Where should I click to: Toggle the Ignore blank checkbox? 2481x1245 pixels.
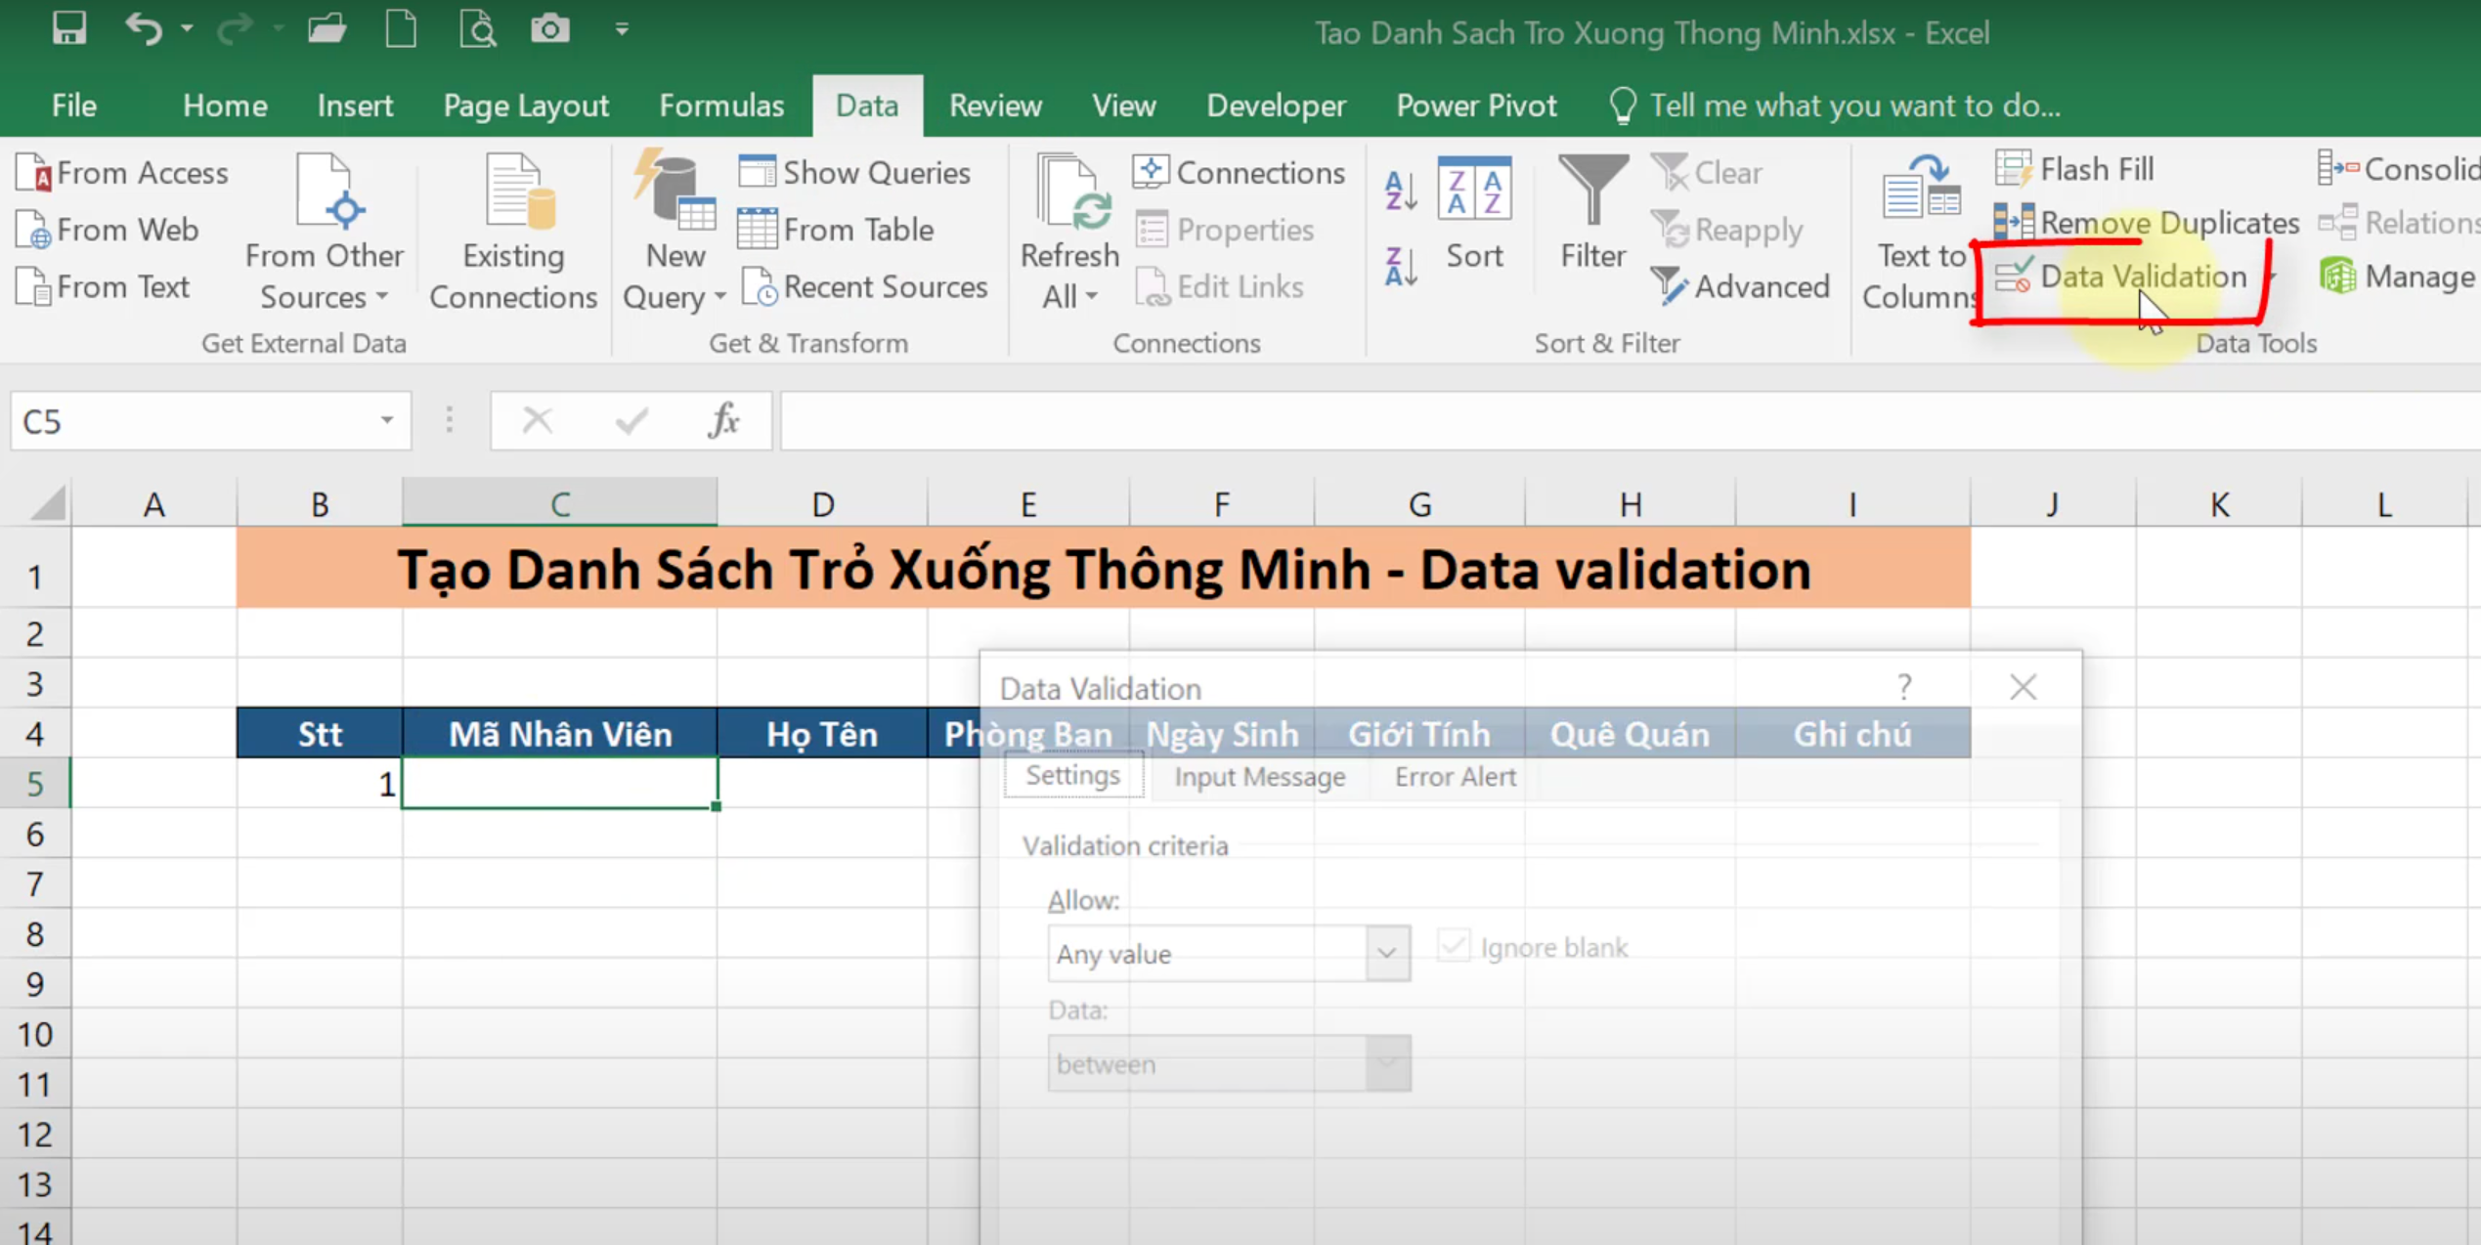1453,947
